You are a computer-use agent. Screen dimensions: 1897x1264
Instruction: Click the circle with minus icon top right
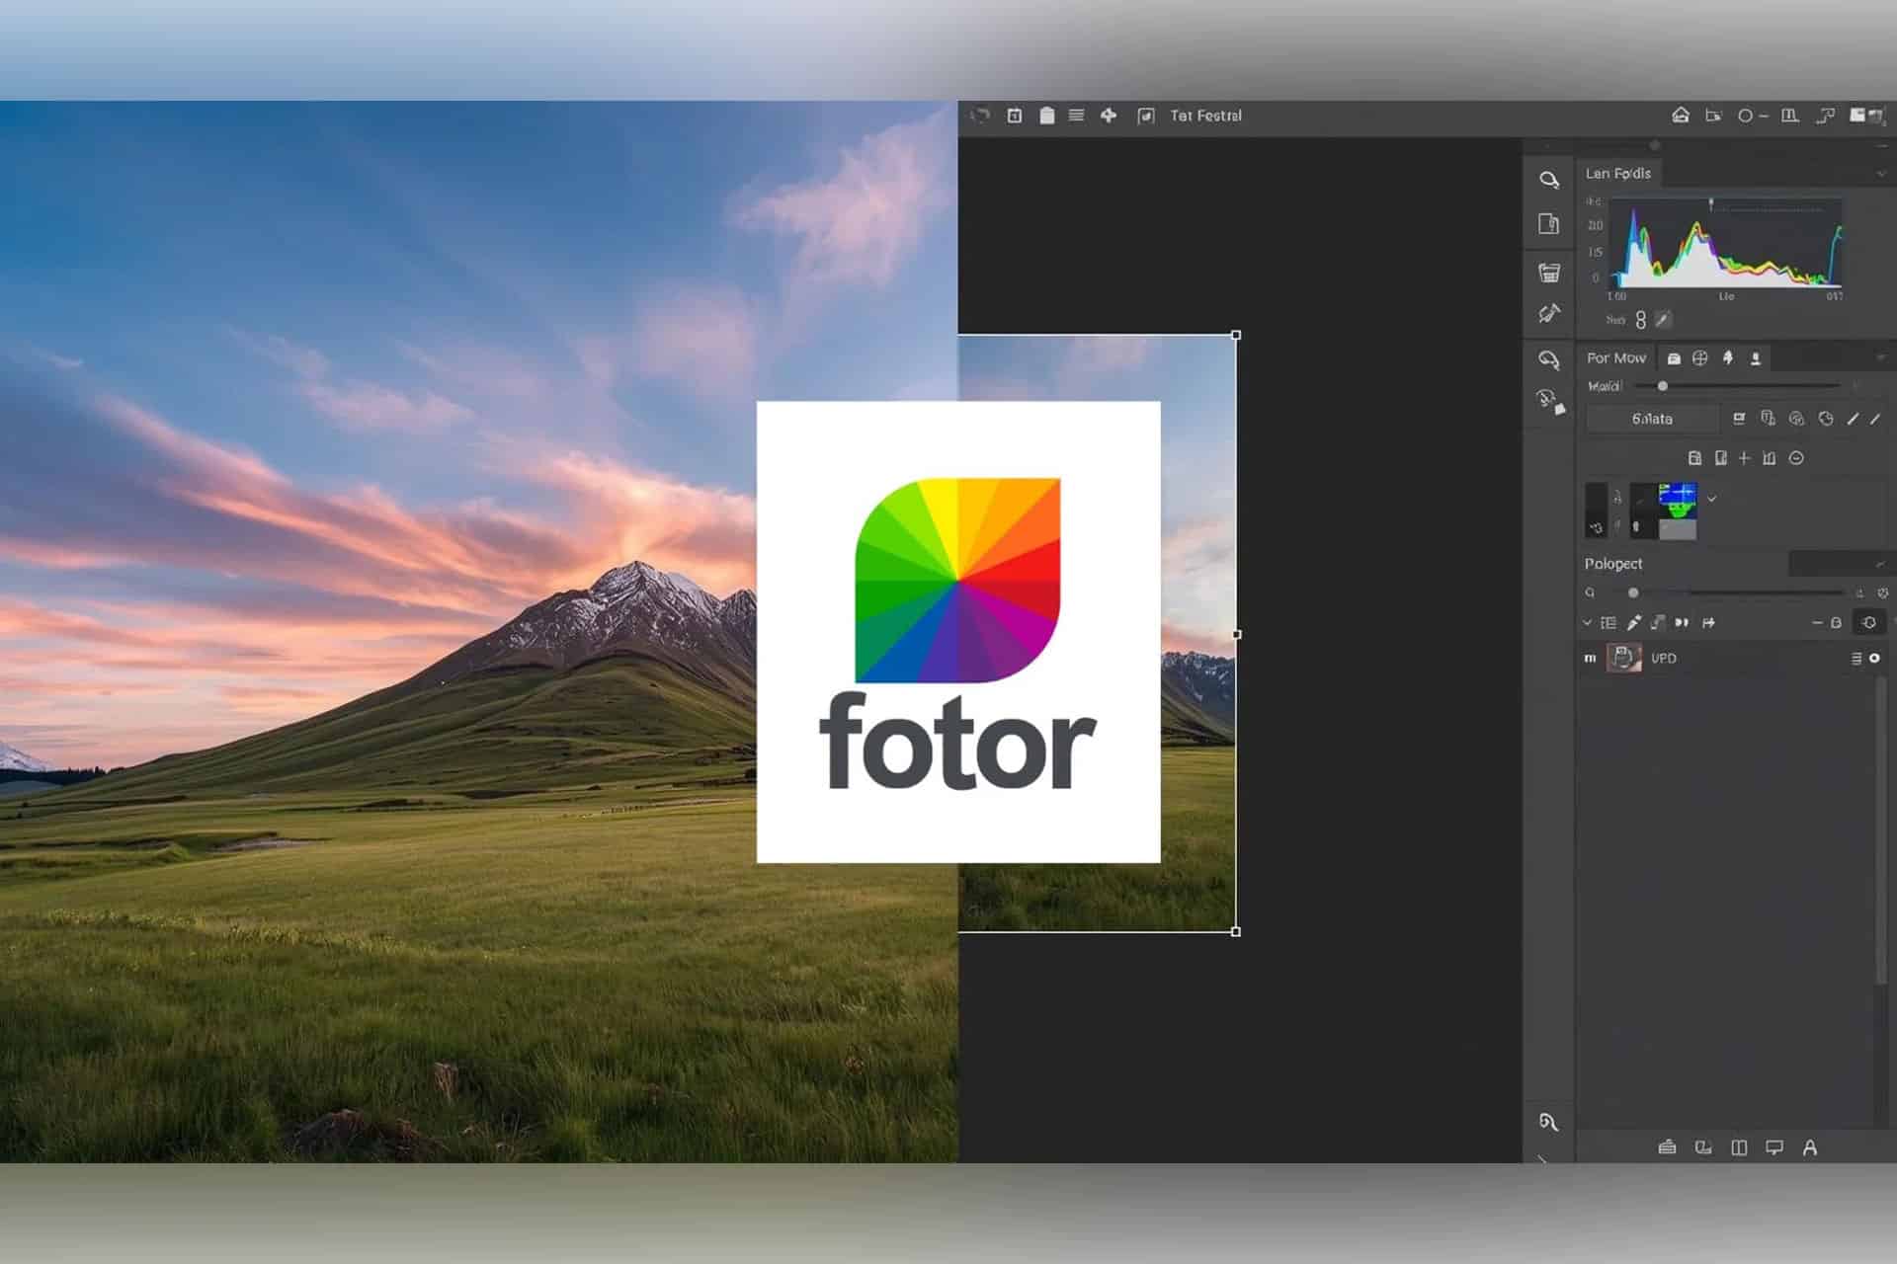tap(1752, 116)
